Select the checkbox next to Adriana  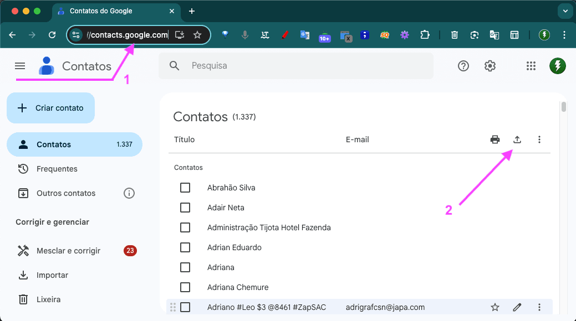coord(185,267)
